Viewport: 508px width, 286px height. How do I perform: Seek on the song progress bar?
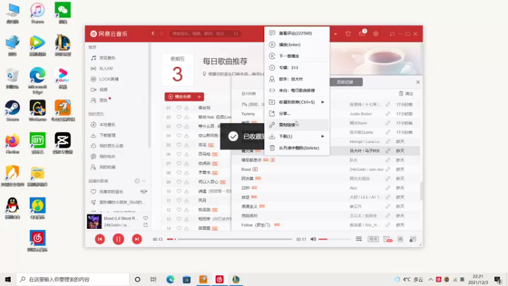tap(229, 239)
